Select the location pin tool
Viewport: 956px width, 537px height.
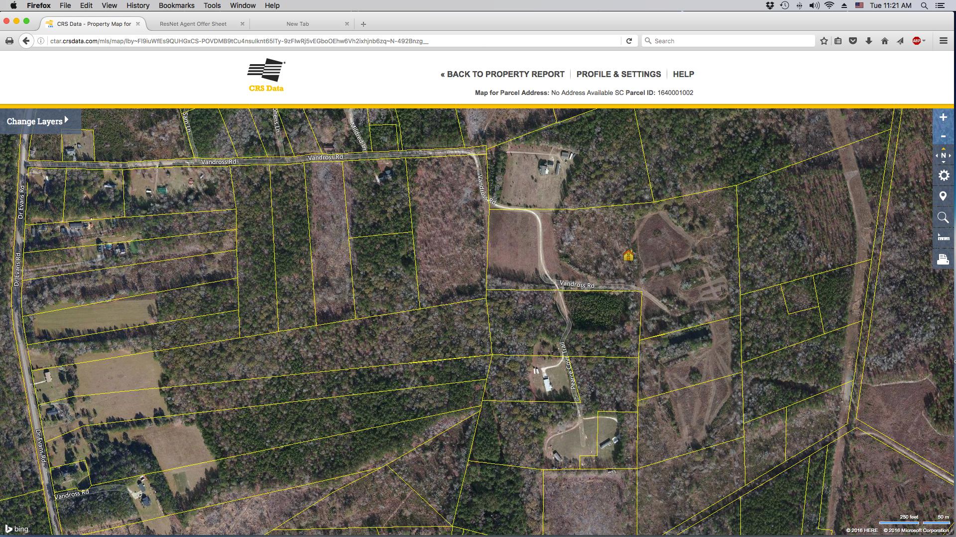click(x=943, y=196)
